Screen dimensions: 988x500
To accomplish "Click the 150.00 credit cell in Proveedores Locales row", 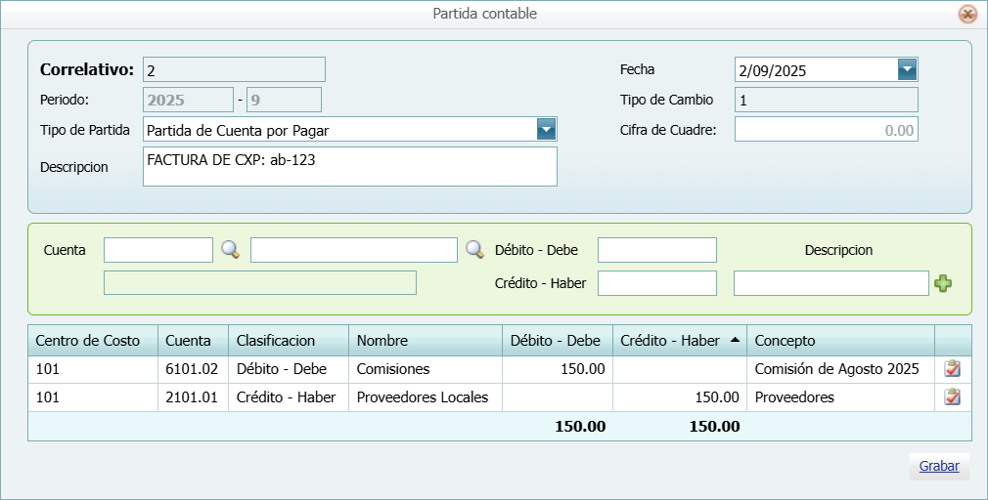I will tap(679, 397).
